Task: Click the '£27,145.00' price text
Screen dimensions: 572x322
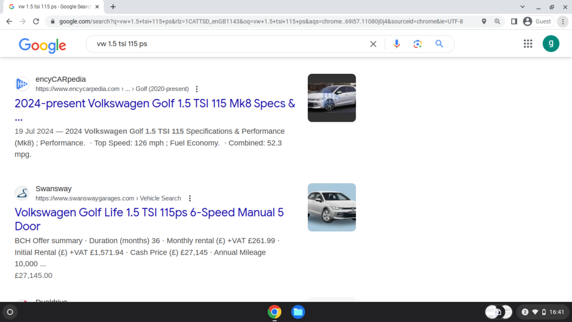Action: click(x=34, y=275)
